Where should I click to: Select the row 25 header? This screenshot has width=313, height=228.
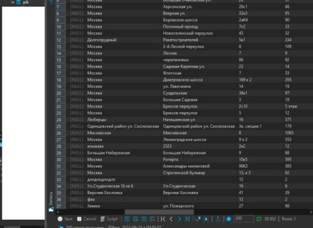click(60, 127)
